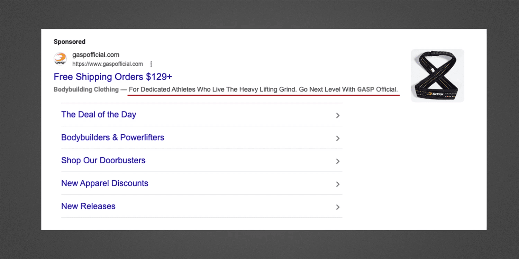Image resolution: width=519 pixels, height=259 pixels.
Task: Expand chevron beside Shop Our Doorbusters
Action: pos(338,161)
